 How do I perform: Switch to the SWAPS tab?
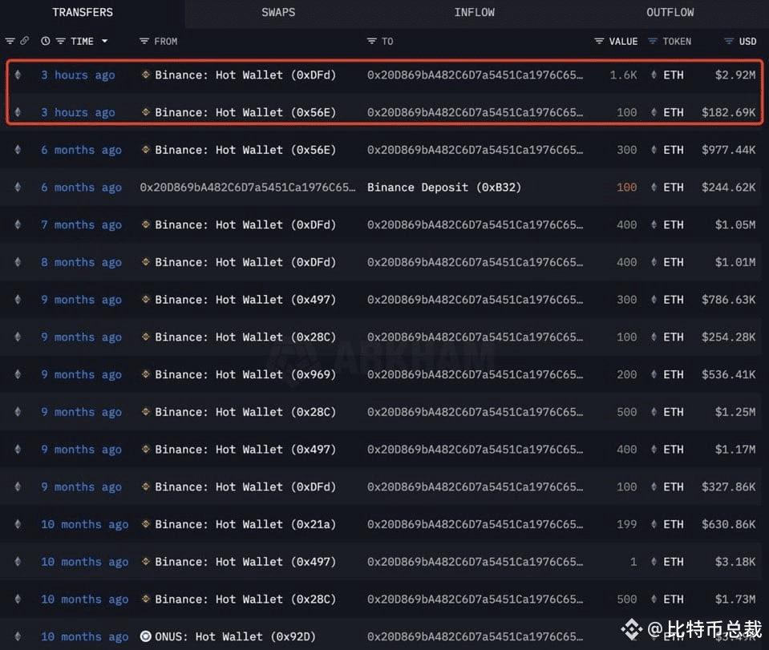click(278, 12)
